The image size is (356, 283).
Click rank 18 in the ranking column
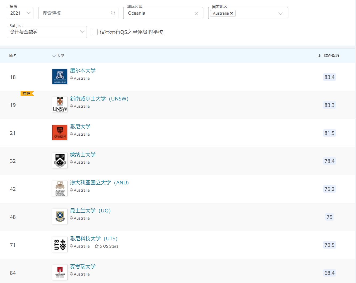(x=13, y=77)
